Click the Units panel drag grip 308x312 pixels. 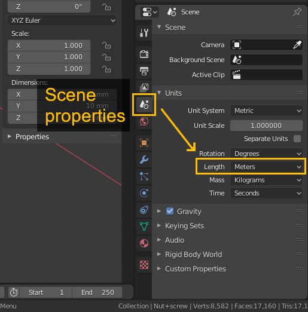pos(300,93)
